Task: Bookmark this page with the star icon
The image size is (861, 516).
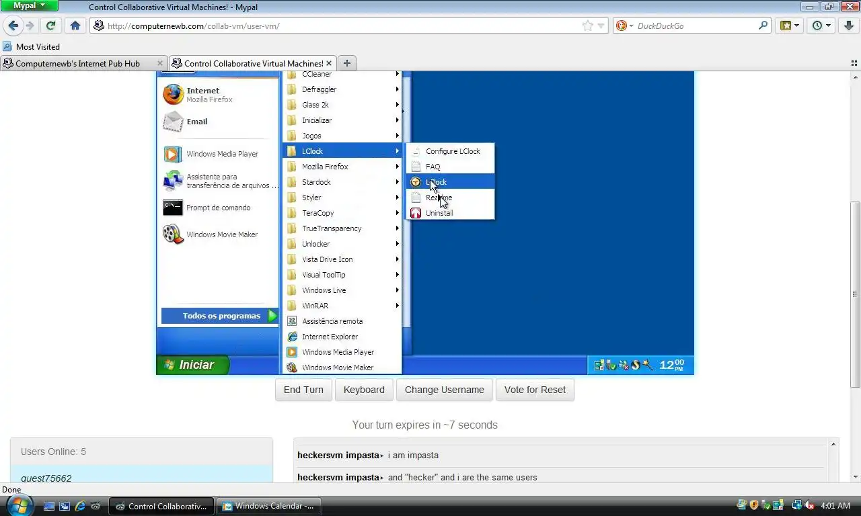Action: pyautogui.click(x=588, y=26)
